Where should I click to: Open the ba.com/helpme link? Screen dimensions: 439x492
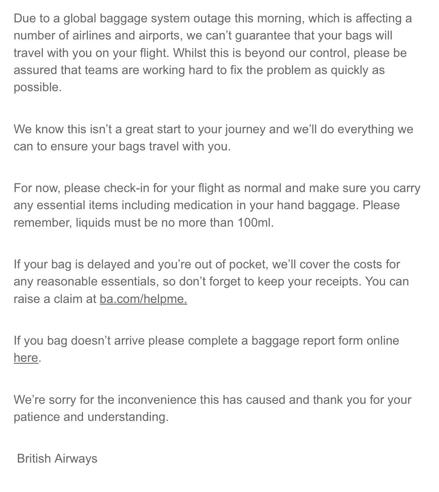click(x=143, y=299)
